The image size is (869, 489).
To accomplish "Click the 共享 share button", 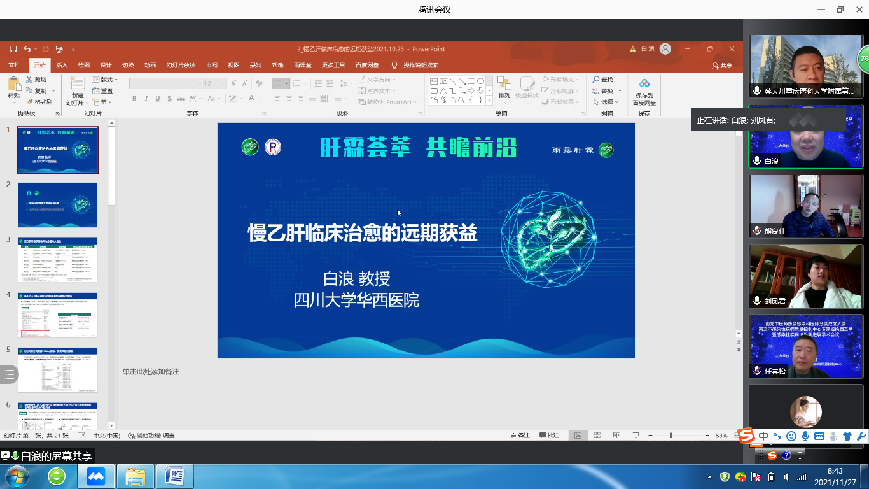I will [x=722, y=65].
